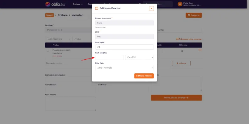249x124 pixels.
Task: Open the Emitere menu
Action: coord(78,4)
